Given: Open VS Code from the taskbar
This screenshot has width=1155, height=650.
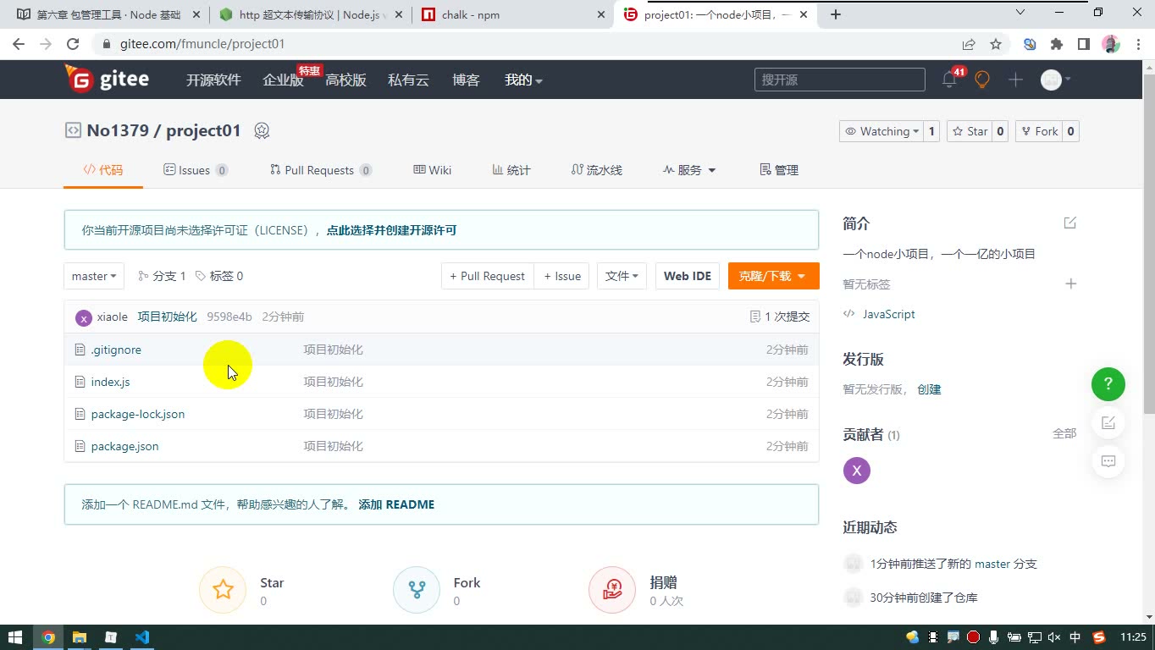Looking at the screenshot, I should click(x=141, y=637).
